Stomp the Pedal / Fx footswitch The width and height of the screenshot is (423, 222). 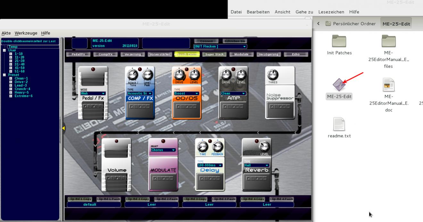coord(93,110)
